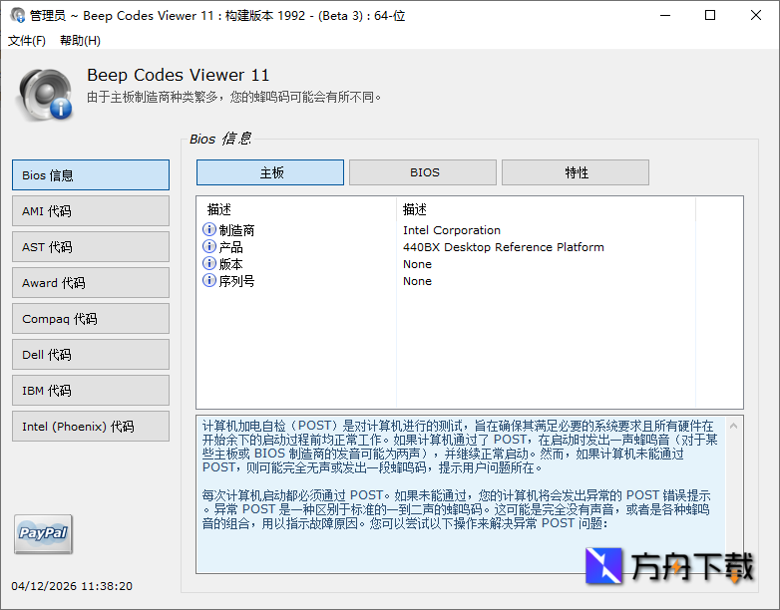Switch to the BIOS tab

click(x=423, y=172)
